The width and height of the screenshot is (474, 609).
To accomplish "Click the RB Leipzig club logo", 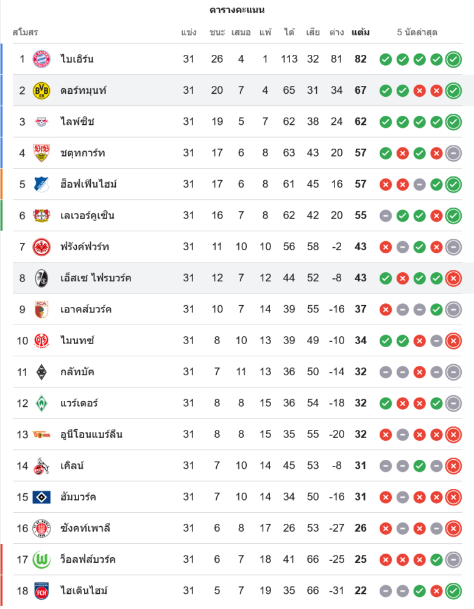I will [x=41, y=122].
